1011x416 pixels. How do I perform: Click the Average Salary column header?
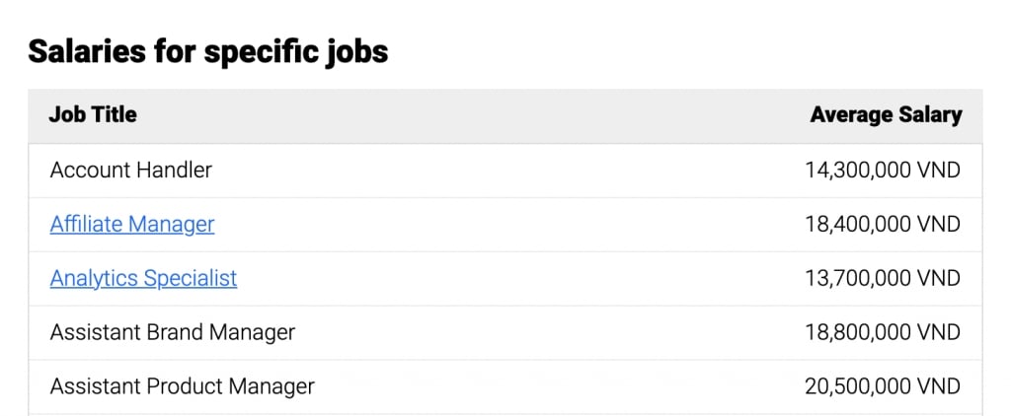pyautogui.click(x=885, y=115)
